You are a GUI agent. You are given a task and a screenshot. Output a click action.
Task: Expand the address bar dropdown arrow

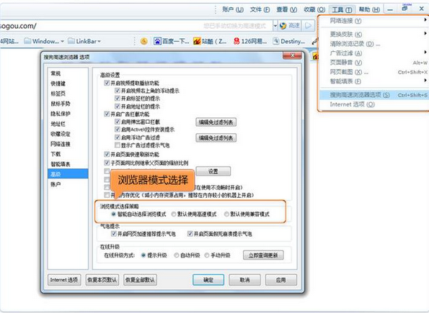tap(275, 26)
